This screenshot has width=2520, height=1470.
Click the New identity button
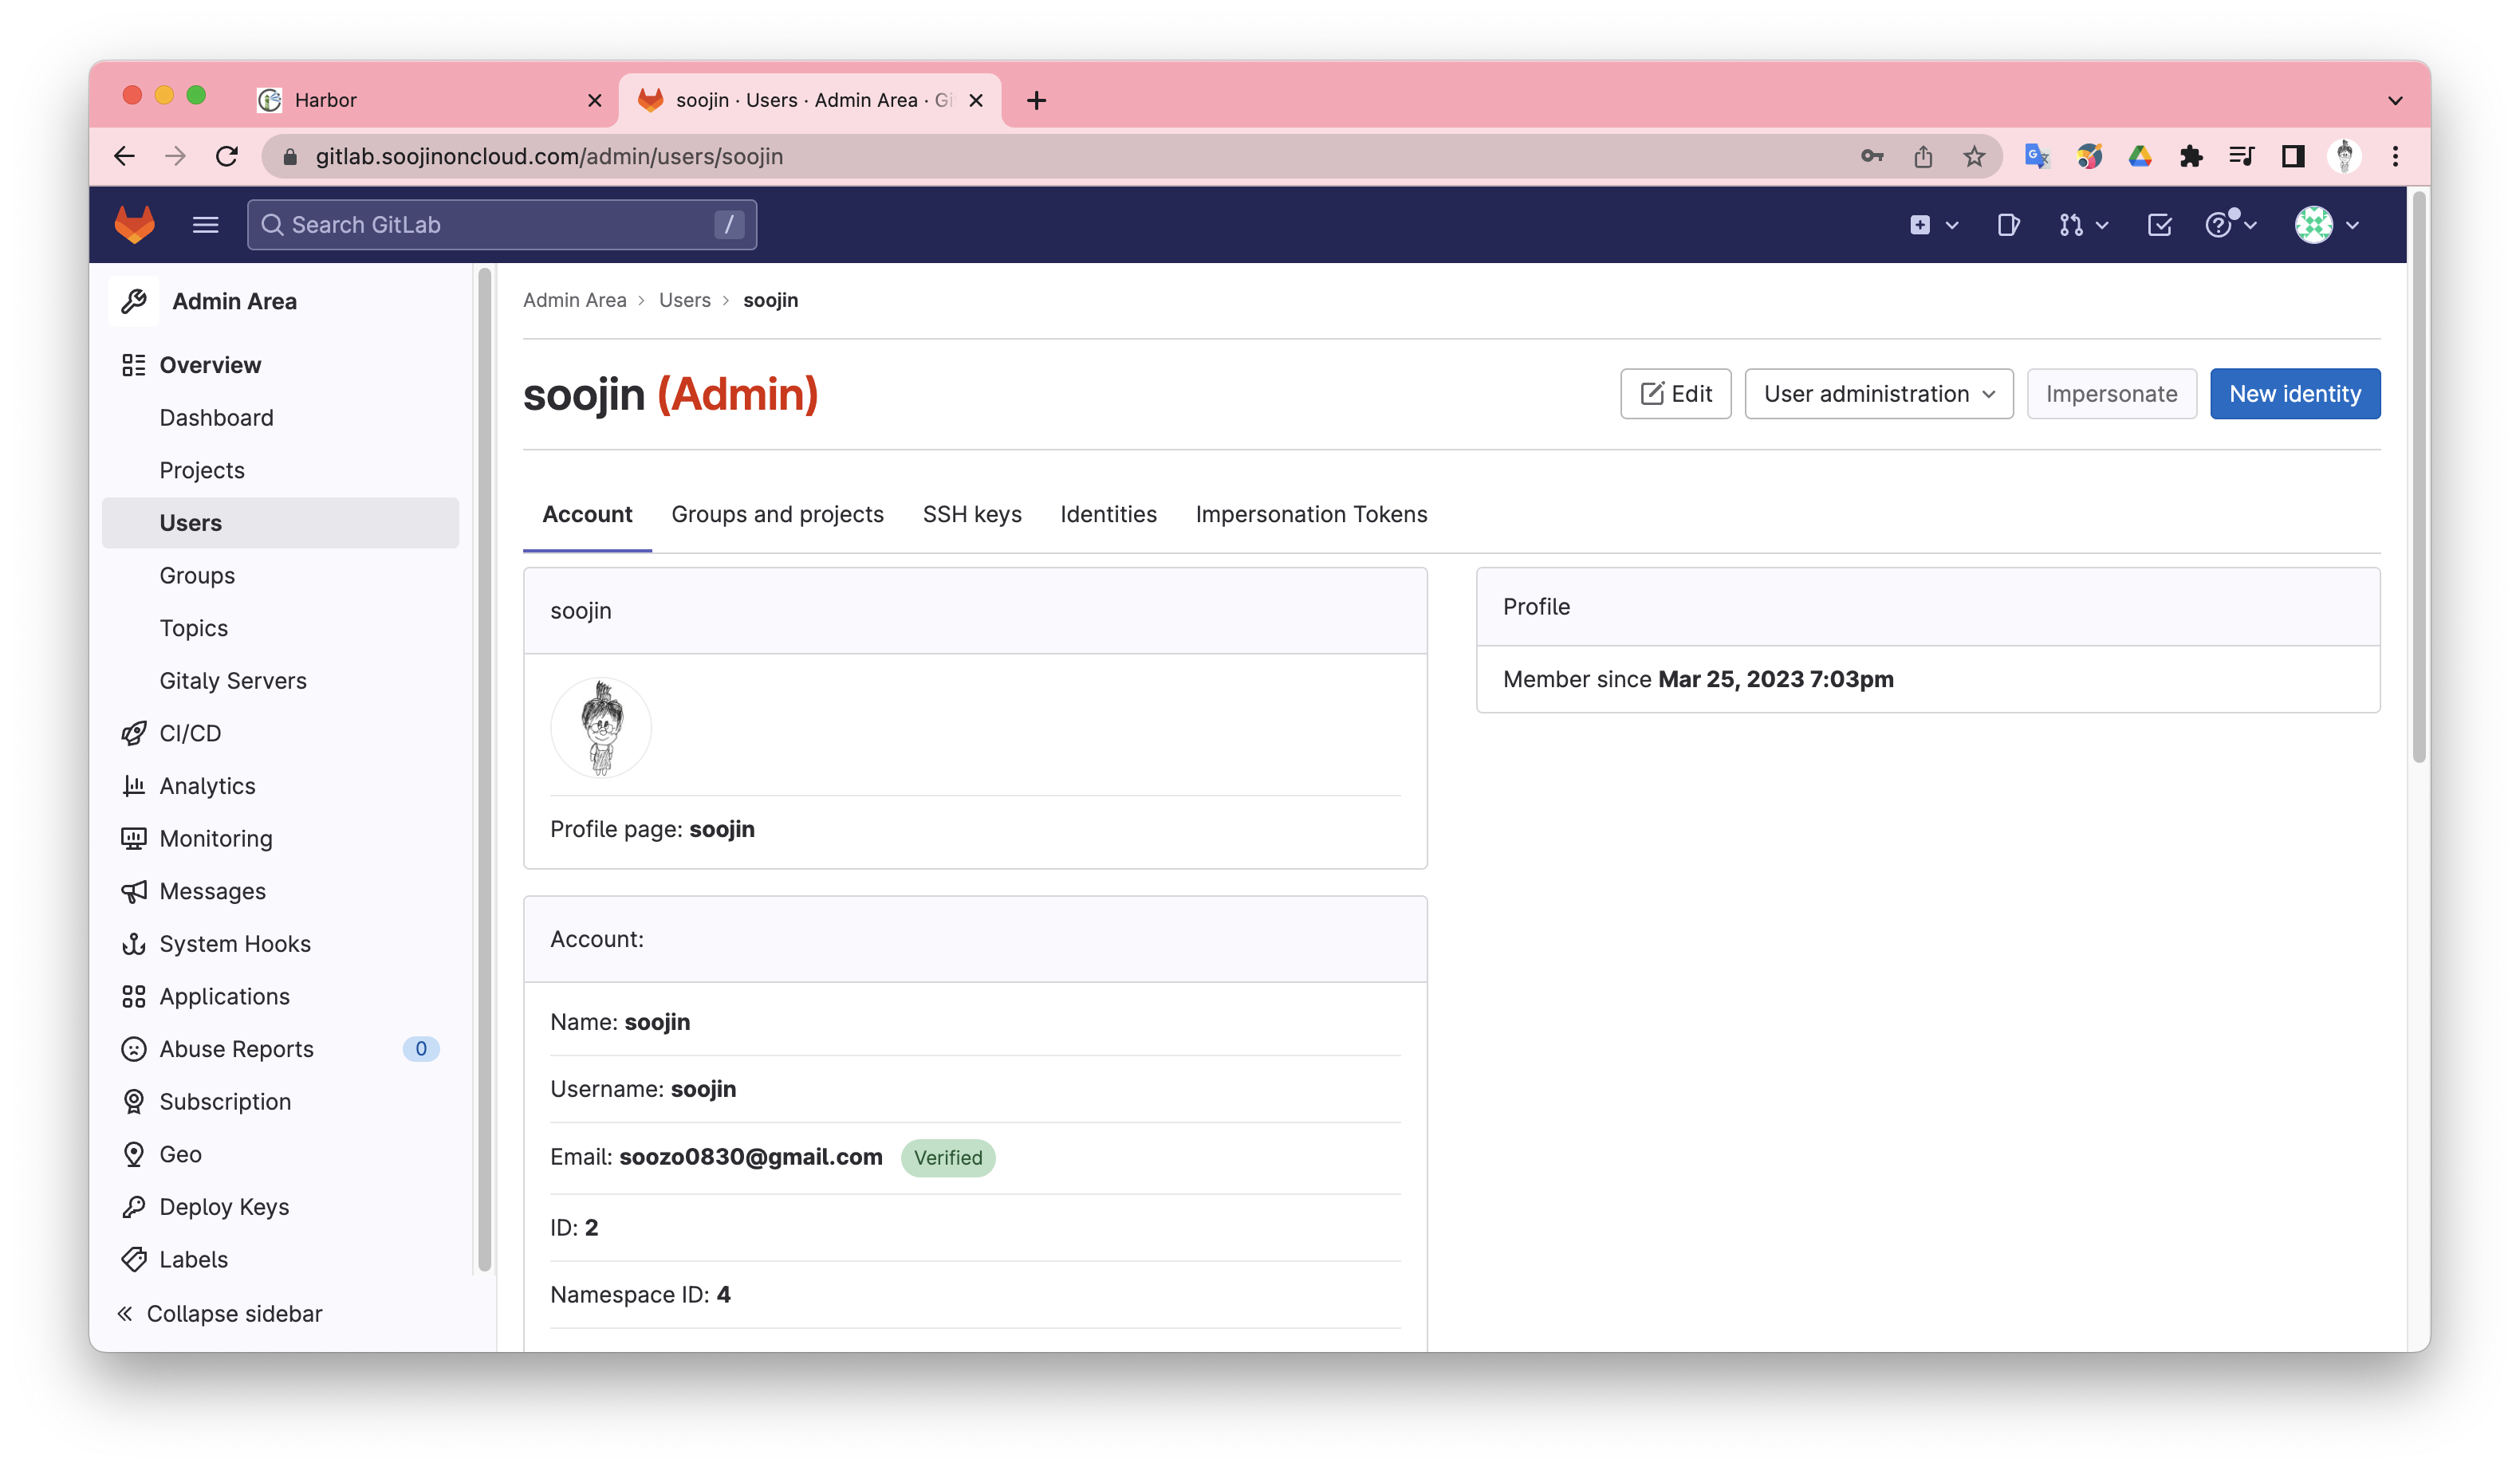pos(2294,394)
